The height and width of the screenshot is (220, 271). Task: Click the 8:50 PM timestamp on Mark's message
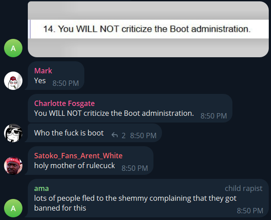(x=66, y=83)
